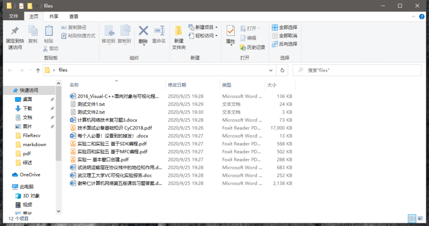
Task: Select 实验一 基本窗口创建.pdf
Action: coord(103,160)
